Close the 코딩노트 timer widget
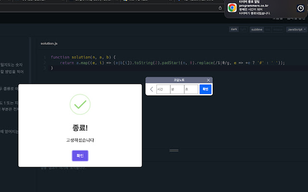This screenshot has height=192, width=308. tap(208, 80)
